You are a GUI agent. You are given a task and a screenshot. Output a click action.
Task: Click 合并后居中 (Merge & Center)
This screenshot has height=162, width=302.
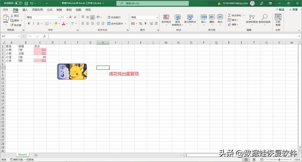coord(115,23)
